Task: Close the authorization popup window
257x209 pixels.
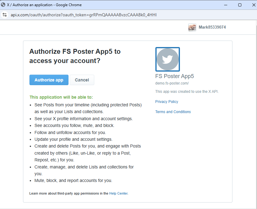Action: click(254, 5)
